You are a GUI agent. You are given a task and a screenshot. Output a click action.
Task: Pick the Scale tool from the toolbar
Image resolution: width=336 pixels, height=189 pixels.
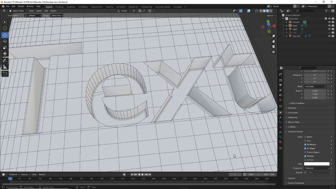coord(5,48)
